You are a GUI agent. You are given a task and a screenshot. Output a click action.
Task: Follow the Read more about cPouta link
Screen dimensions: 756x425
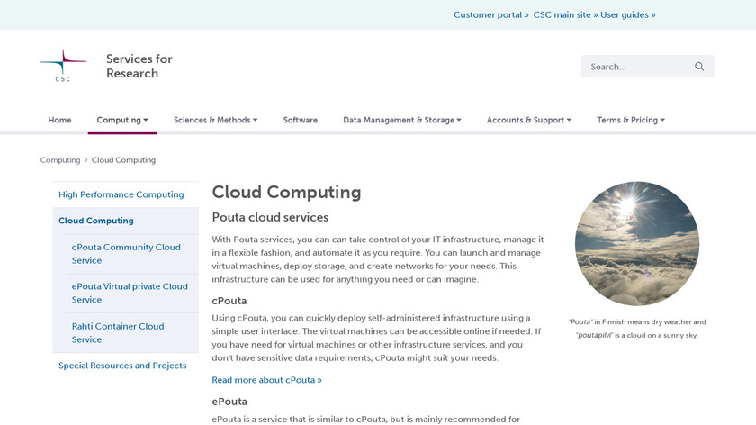(266, 380)
